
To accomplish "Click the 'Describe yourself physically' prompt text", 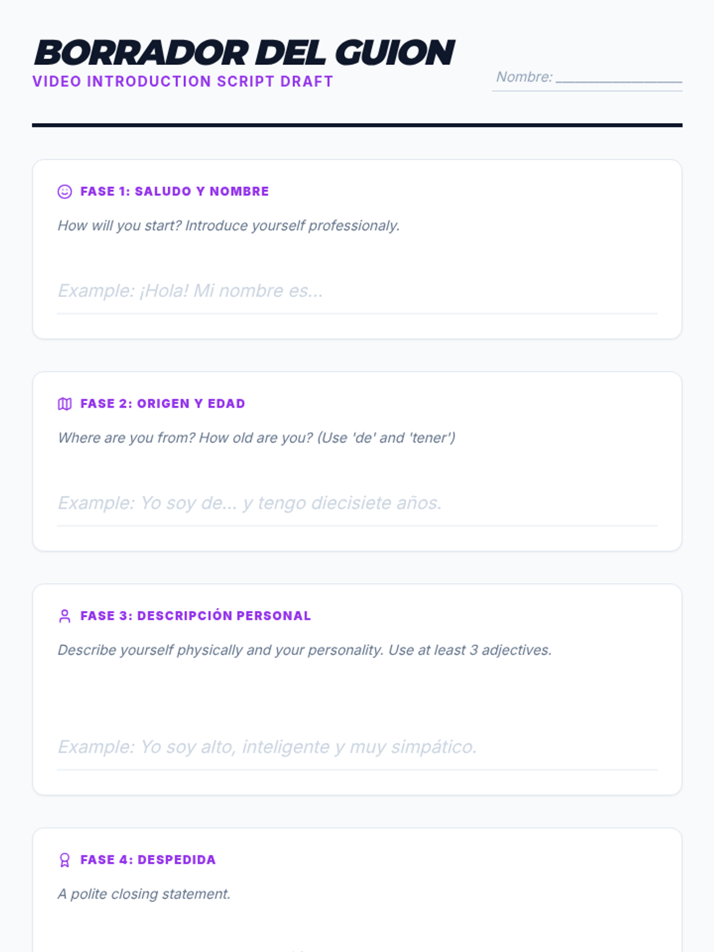I will (x=304, y=650).
